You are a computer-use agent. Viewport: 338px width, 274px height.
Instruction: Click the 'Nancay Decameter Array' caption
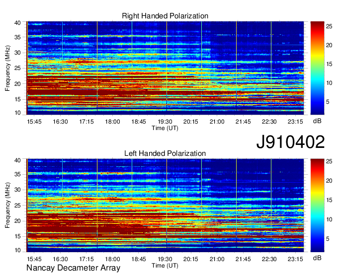pyautogui.click(x=73, y=268)
